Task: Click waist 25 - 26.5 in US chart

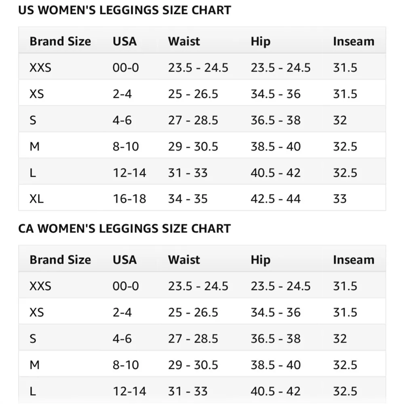Action: [193, 94]
